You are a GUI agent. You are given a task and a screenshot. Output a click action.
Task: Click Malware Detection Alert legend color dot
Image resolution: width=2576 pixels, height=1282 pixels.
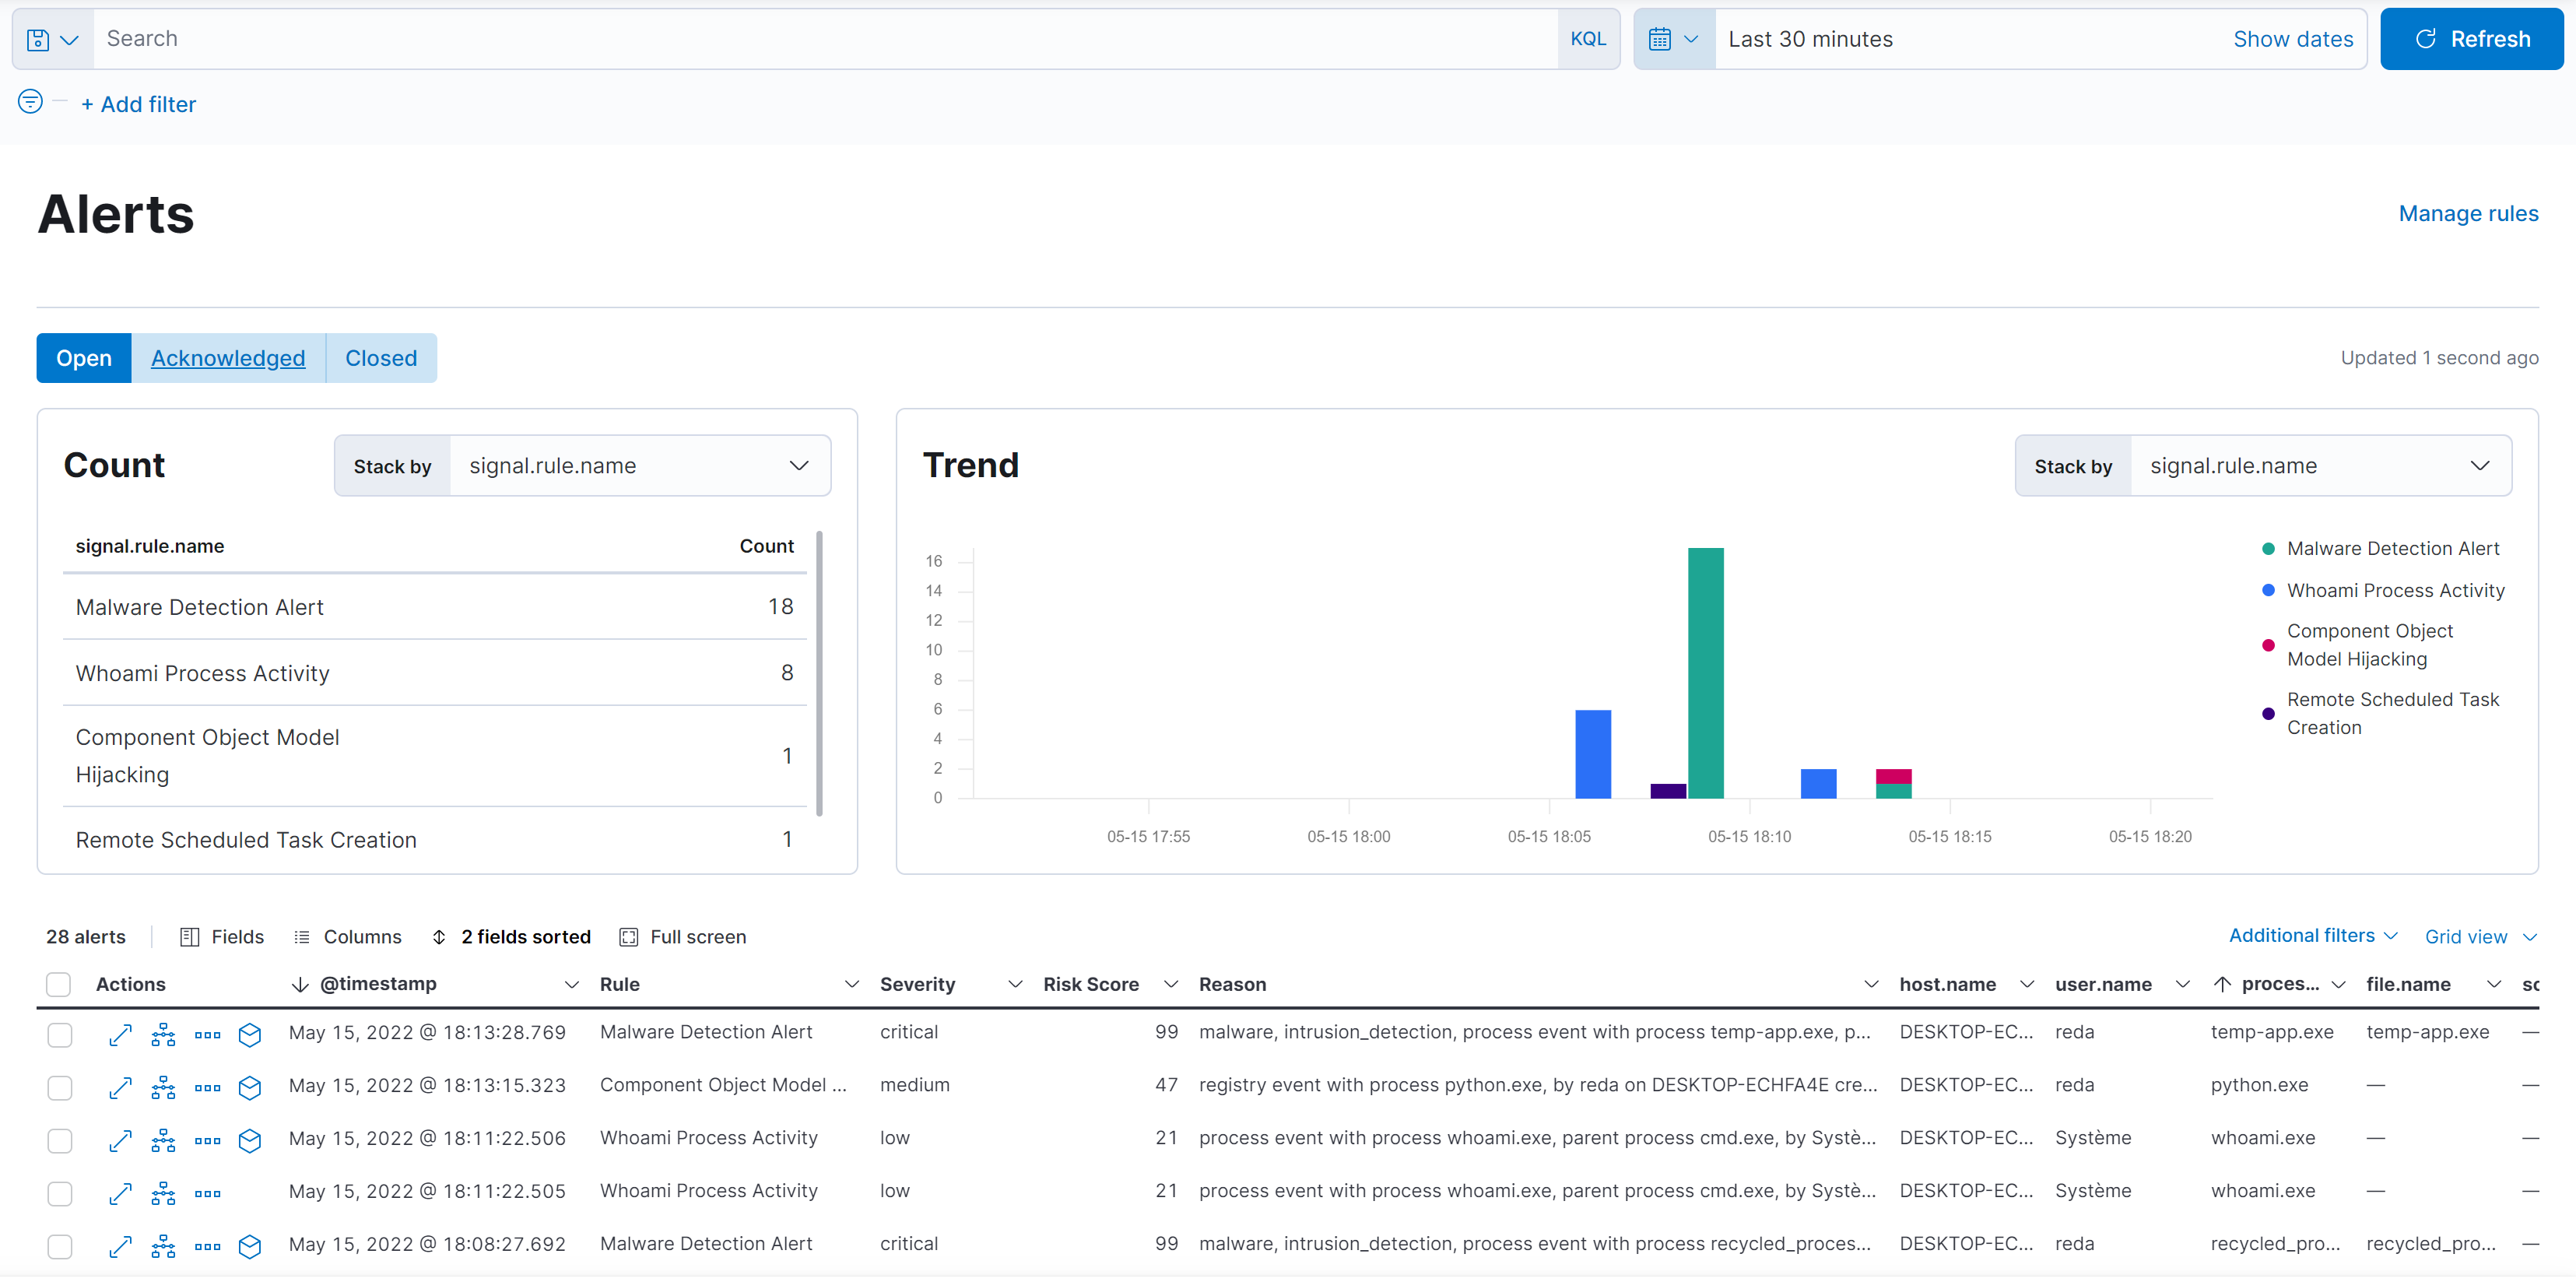pyautogui.click(x=2268, y=549)
